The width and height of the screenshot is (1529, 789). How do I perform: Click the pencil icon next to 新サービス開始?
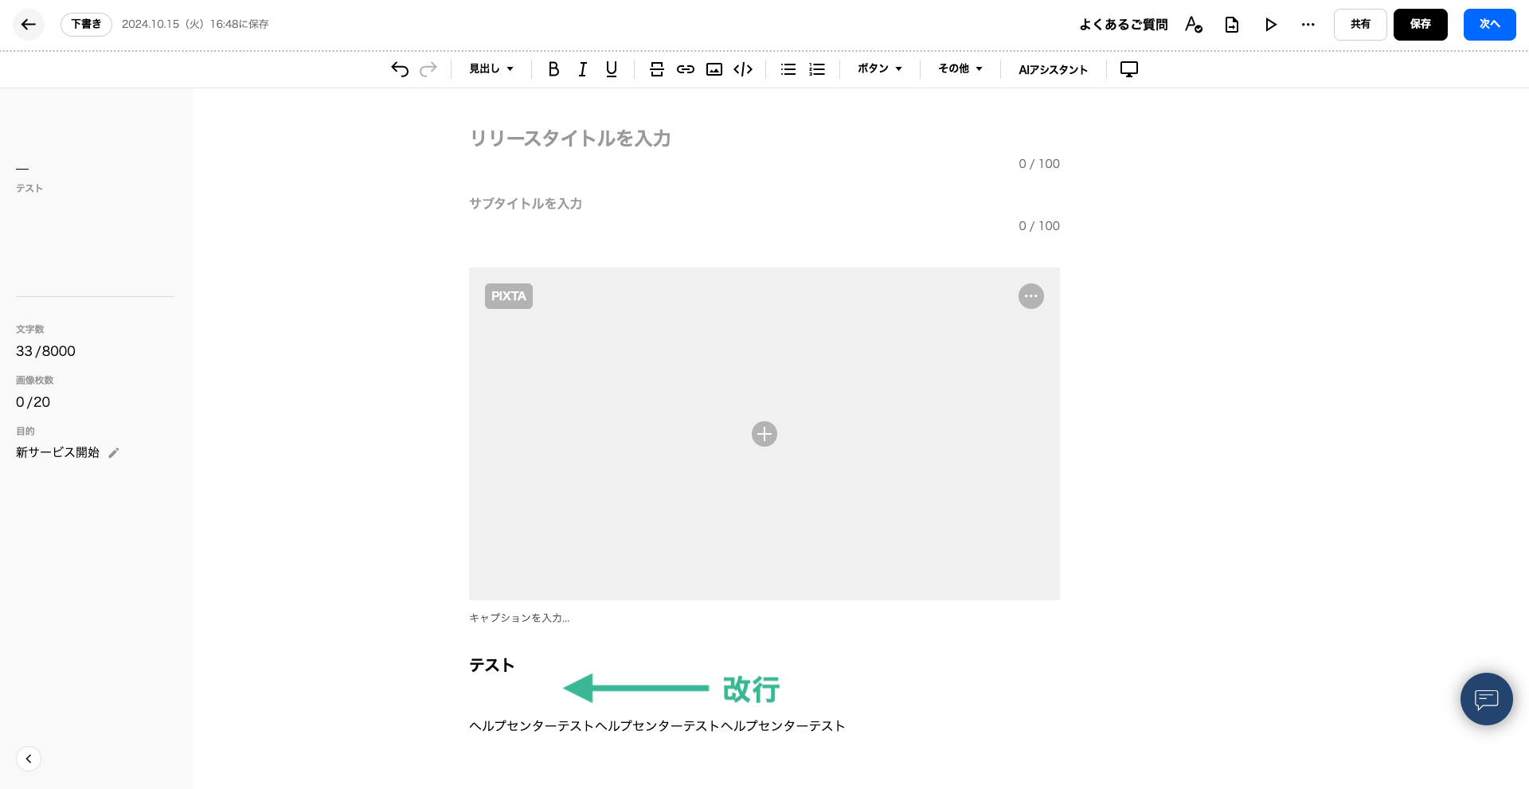(114, 453)
